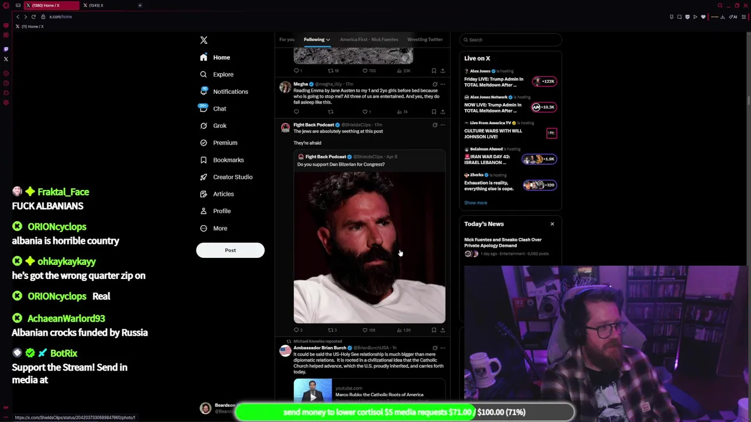751x422 pixels.
Task: Go forward in browser history
Action: 25,16
